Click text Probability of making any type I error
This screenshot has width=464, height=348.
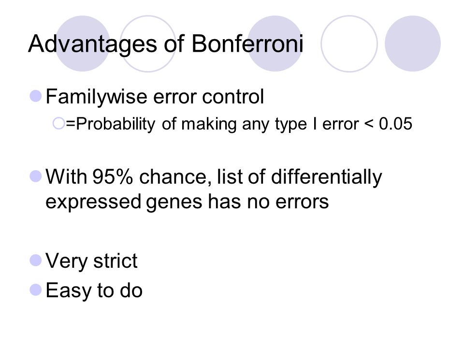pyautogui.click(x=217, y=124)
